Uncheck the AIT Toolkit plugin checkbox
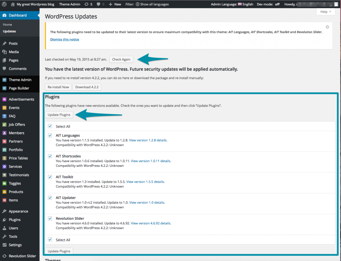The image size is (341, 261). tap(50, 177)
